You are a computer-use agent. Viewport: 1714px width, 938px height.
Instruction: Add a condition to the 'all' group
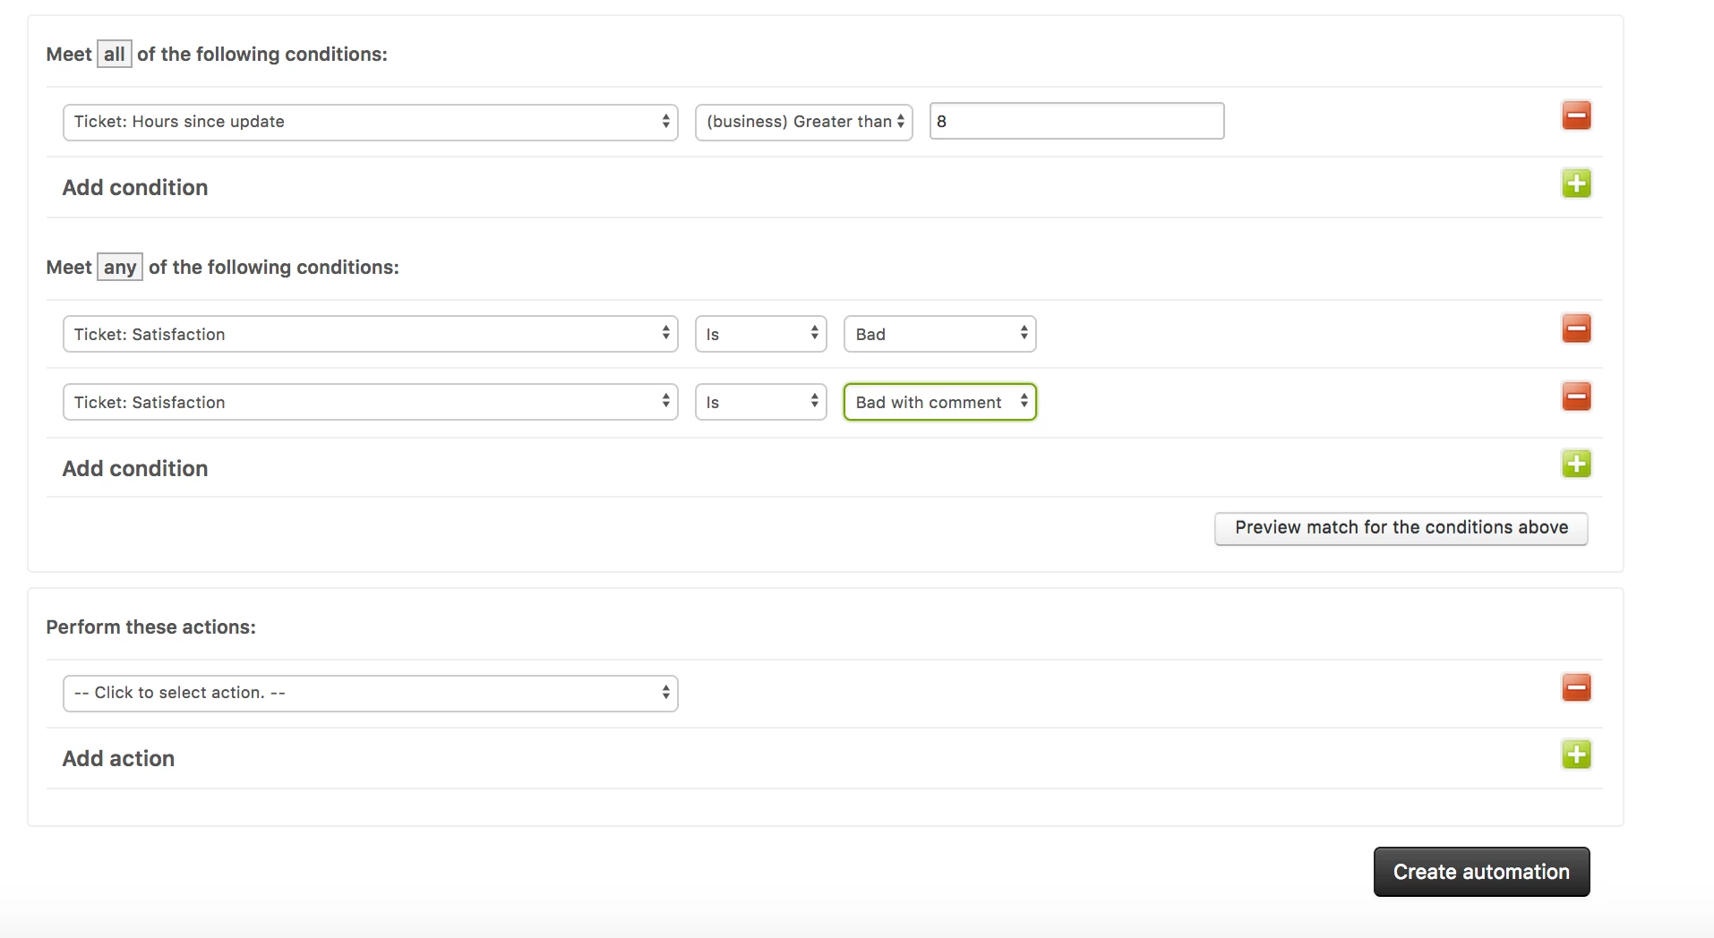pos(1576,184)
